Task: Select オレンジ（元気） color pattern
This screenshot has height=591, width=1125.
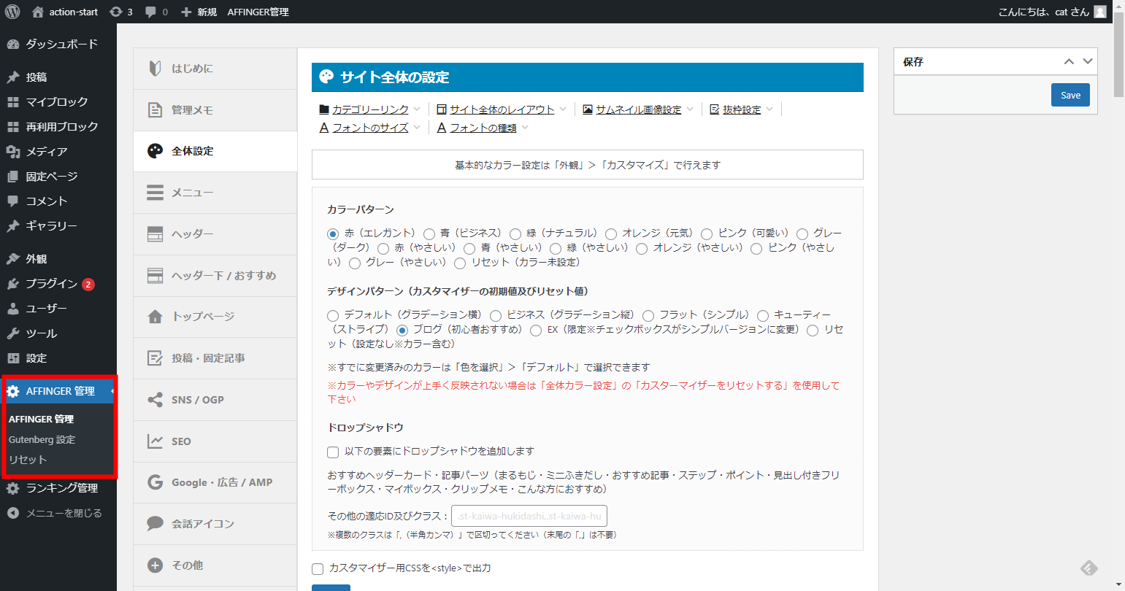Action: click(x=611, y=234)
